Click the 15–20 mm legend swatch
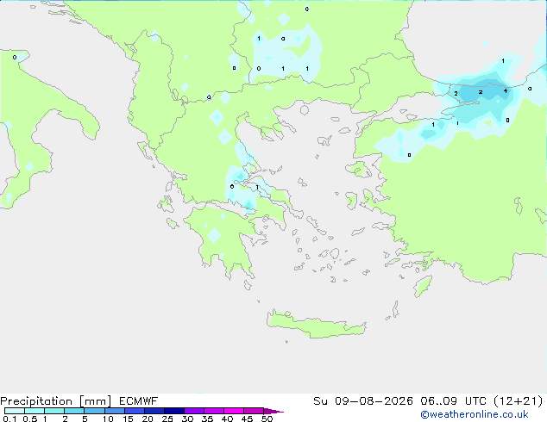Screen dimensions: 547x422 click(x=134, y=411)
